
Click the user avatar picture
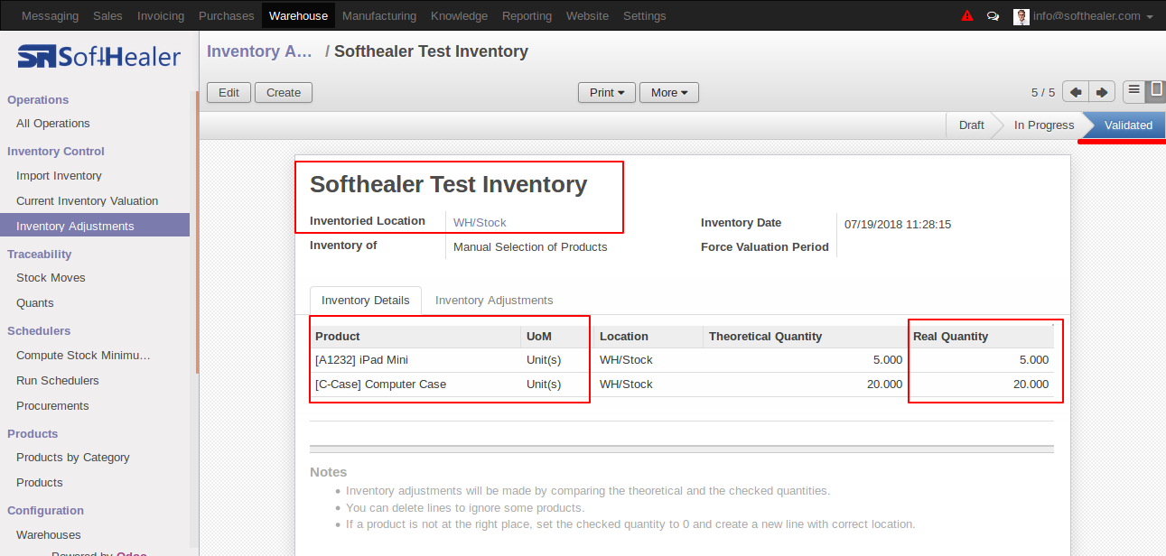[1021, 16]
